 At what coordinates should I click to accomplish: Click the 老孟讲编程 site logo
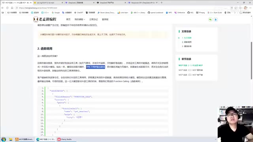pyautogui.click(x=45, y=19)
